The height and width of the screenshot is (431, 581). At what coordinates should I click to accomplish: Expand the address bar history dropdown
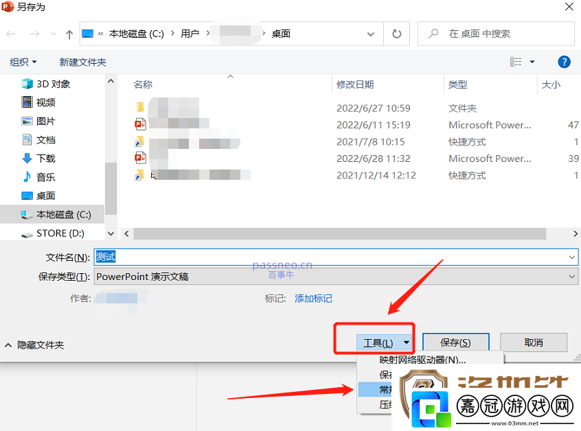(x=371, y=34)
